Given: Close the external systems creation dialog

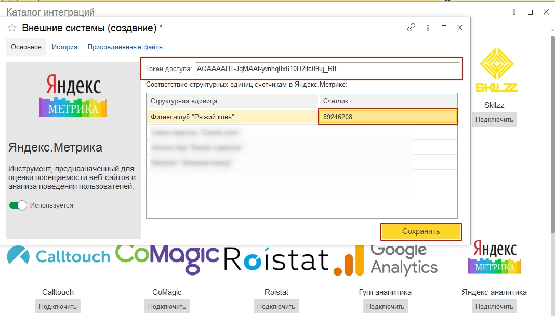Looking at the screenshot, I should pos(460,28).
